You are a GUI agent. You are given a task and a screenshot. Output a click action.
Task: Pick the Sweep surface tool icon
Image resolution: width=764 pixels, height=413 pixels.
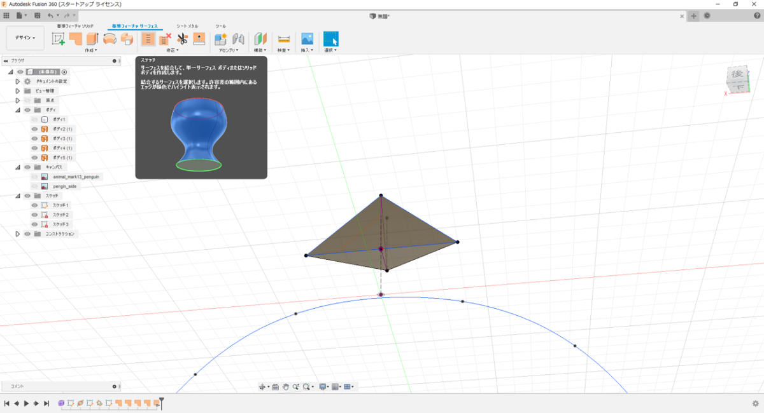click(127, 39)
